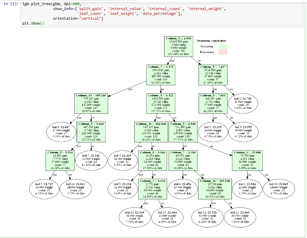Click node Column_5 ≤ 5.846
Screen dimensions: 307x238
coord(153,160)
